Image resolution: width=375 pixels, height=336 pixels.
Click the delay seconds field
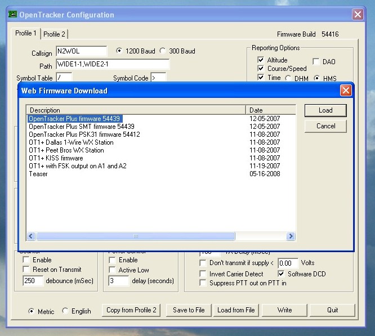click(118, 280)
